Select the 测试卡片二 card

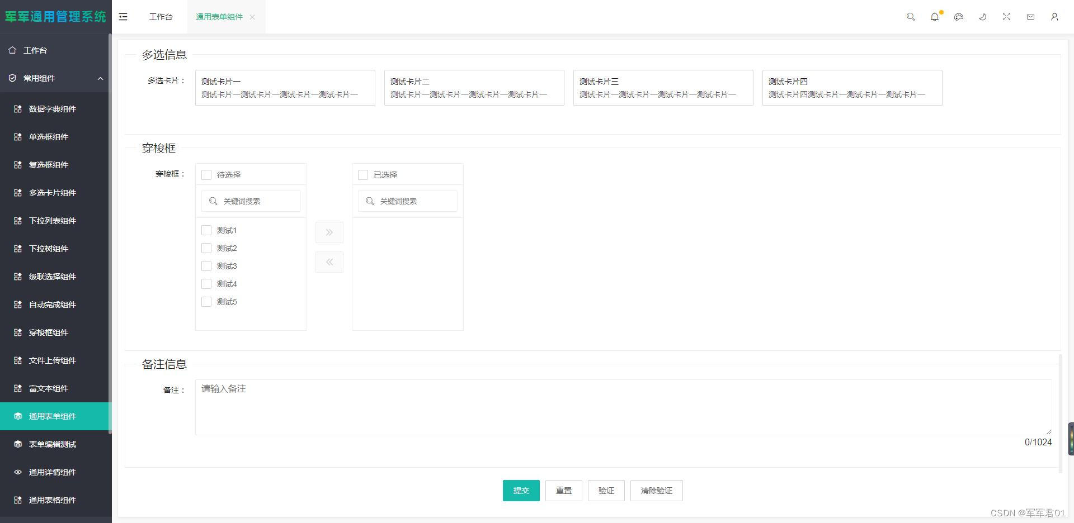[474, 88]
